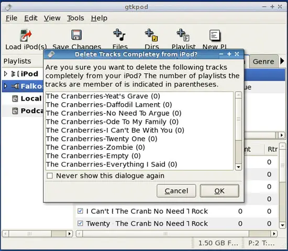Viewport: 288px width, 251px height.
Task: Uncheck the 'I Can't' track checkbox
Action: pyautogui.click(x=80, y=211)
